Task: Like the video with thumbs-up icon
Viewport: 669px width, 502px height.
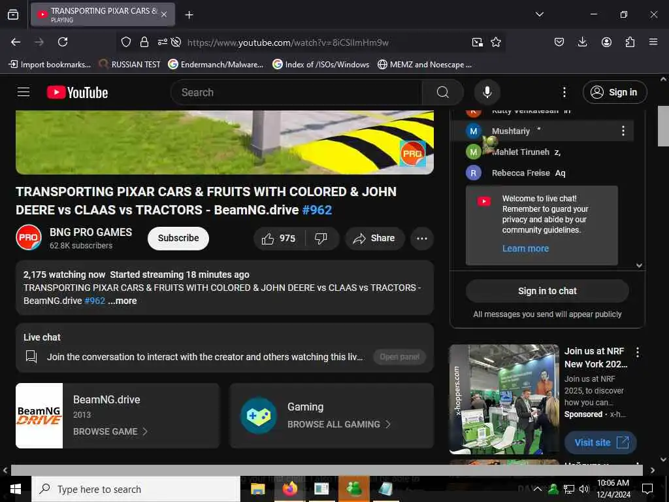Action: pyautogui.click(x=279, y=238)
